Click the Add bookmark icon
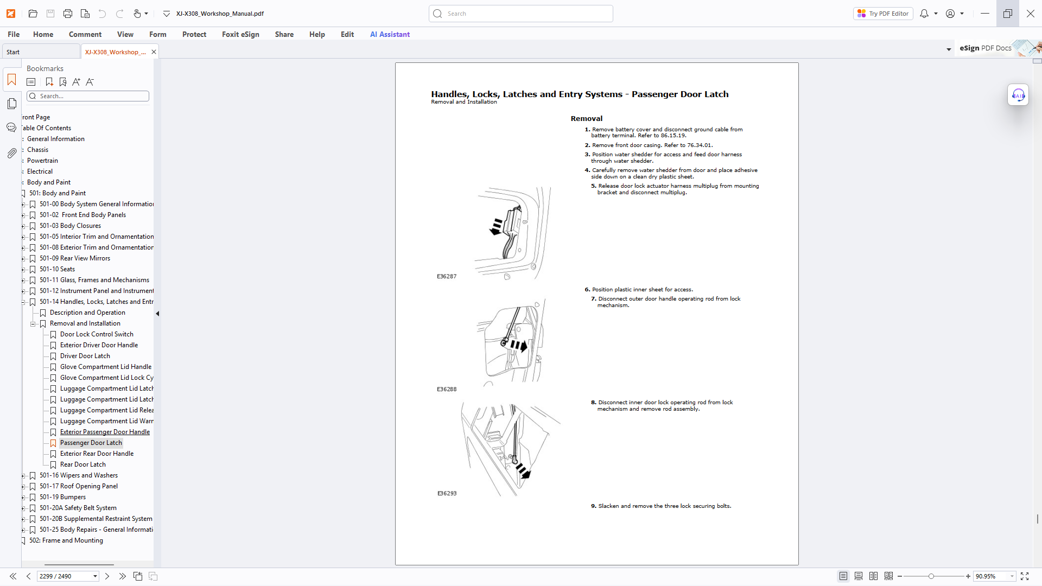The height and width of the screenshot is (586, 1042). click(49, 82)
